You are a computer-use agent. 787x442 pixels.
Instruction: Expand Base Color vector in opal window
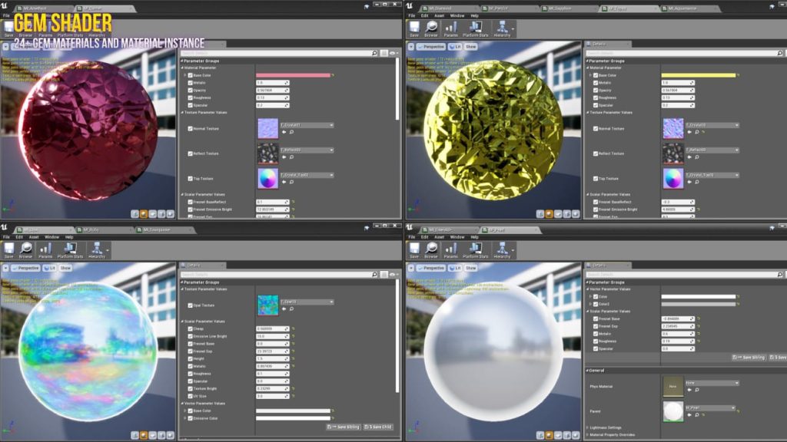coord(185,411)
